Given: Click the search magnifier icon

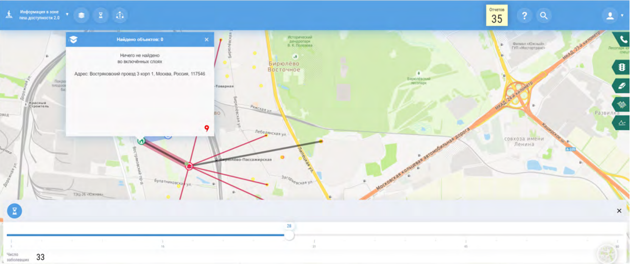Looking at the screenshot, I should pyautogui.click(x=544, y=15).
